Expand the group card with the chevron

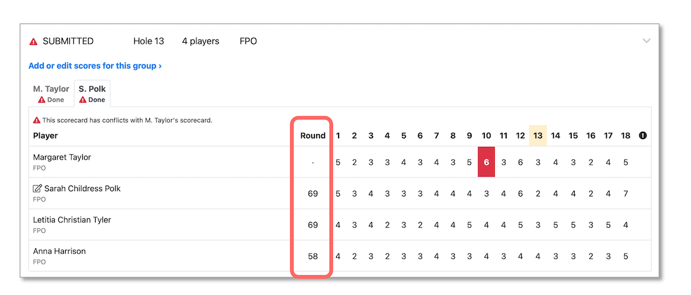pyautogui.click(x=647, y=41)
